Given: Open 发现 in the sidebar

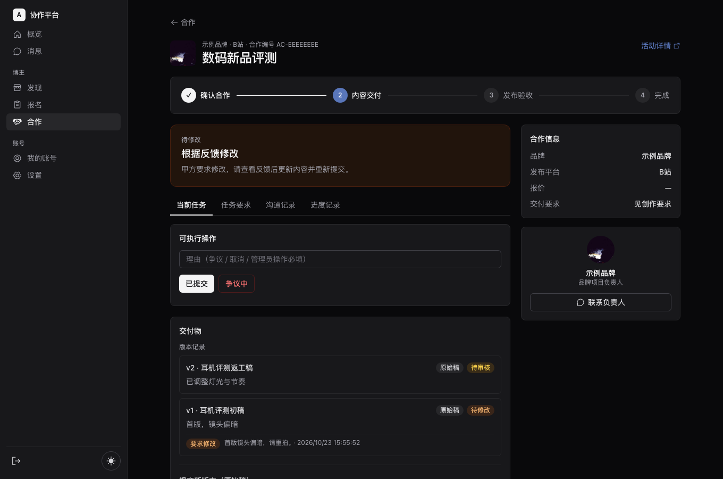Looking at the screenshot, I should point(64,88).
